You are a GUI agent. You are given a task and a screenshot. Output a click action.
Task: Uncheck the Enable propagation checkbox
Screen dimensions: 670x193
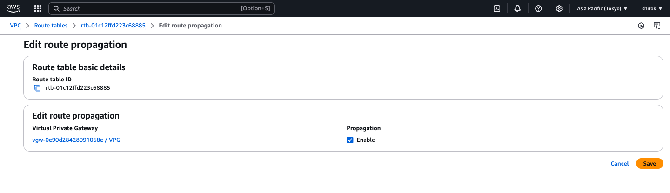coord(350,140)
